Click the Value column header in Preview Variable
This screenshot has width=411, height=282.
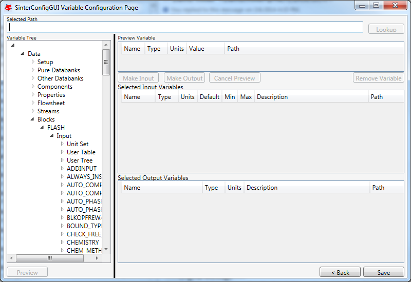coord(196,49)
